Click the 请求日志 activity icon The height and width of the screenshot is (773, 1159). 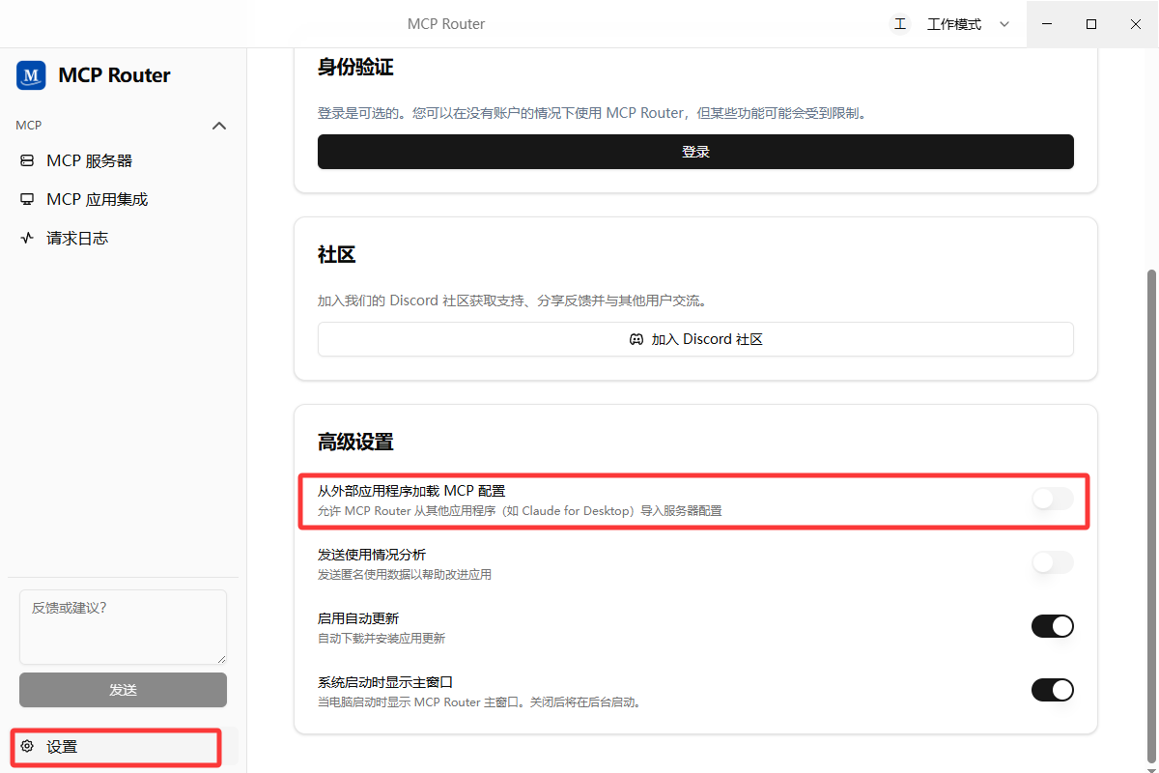point(27,238)
